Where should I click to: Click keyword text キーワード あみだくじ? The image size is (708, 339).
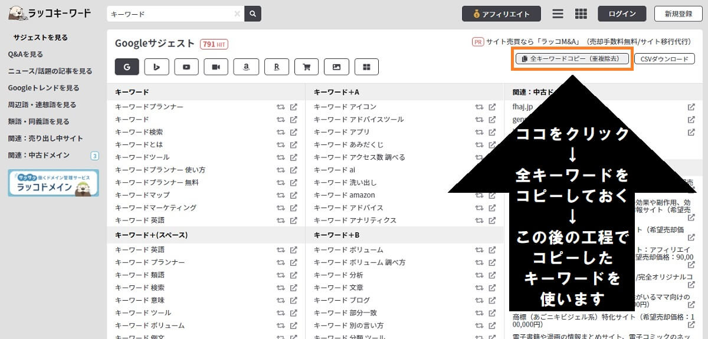pyautogui.click(x=349, y=144)
